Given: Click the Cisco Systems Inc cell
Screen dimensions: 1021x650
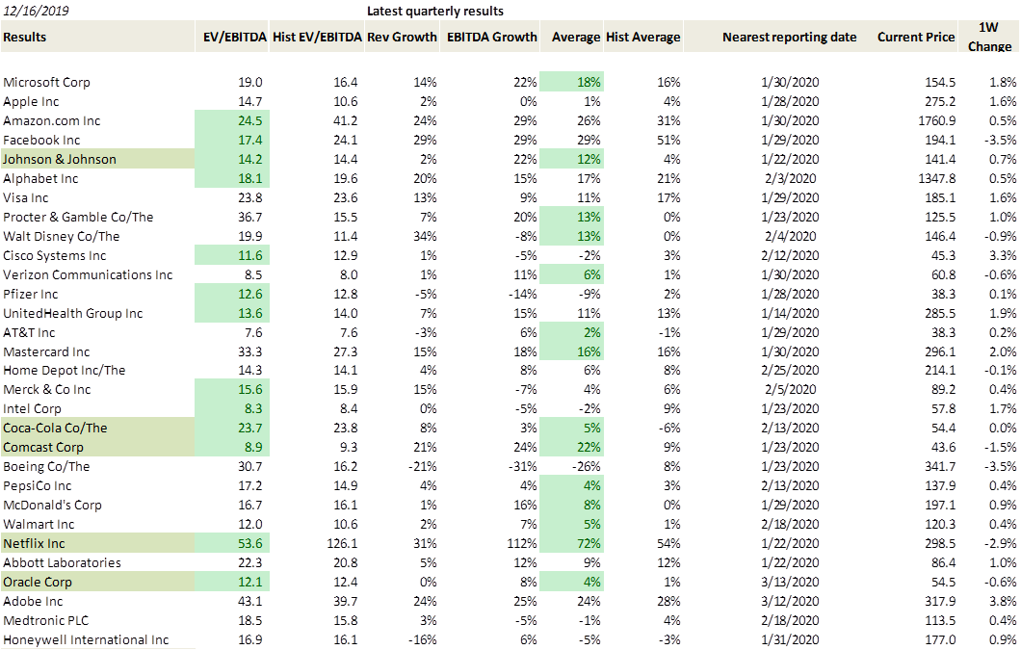Looking at the screenshot, I should click(54, 255).
